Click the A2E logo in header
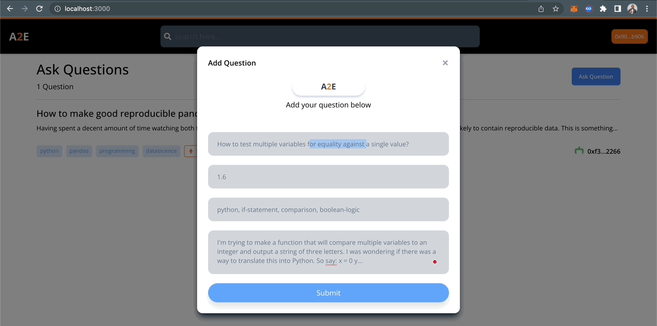Image resolution: width=657 pixels, height=326 pixels. pos(19,37)
